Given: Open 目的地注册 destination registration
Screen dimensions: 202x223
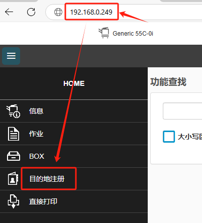Looking at the screenshot, I should tap(74, 179).
